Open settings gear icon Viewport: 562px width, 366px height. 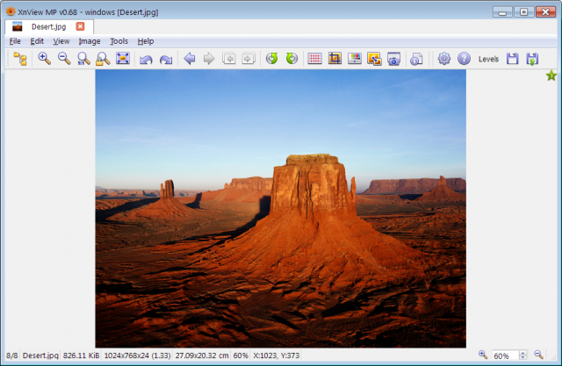[444, 59]
